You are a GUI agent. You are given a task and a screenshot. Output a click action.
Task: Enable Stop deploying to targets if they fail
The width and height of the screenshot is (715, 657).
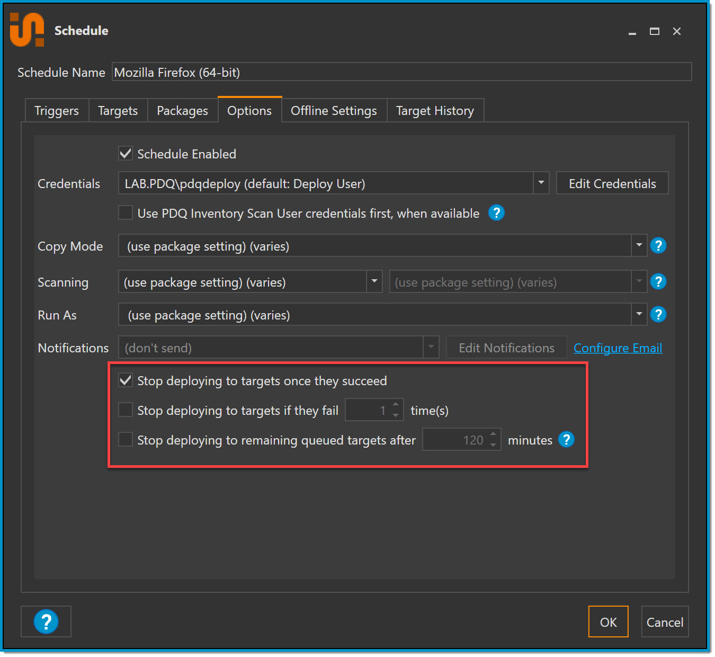click(x=126, y=410)
